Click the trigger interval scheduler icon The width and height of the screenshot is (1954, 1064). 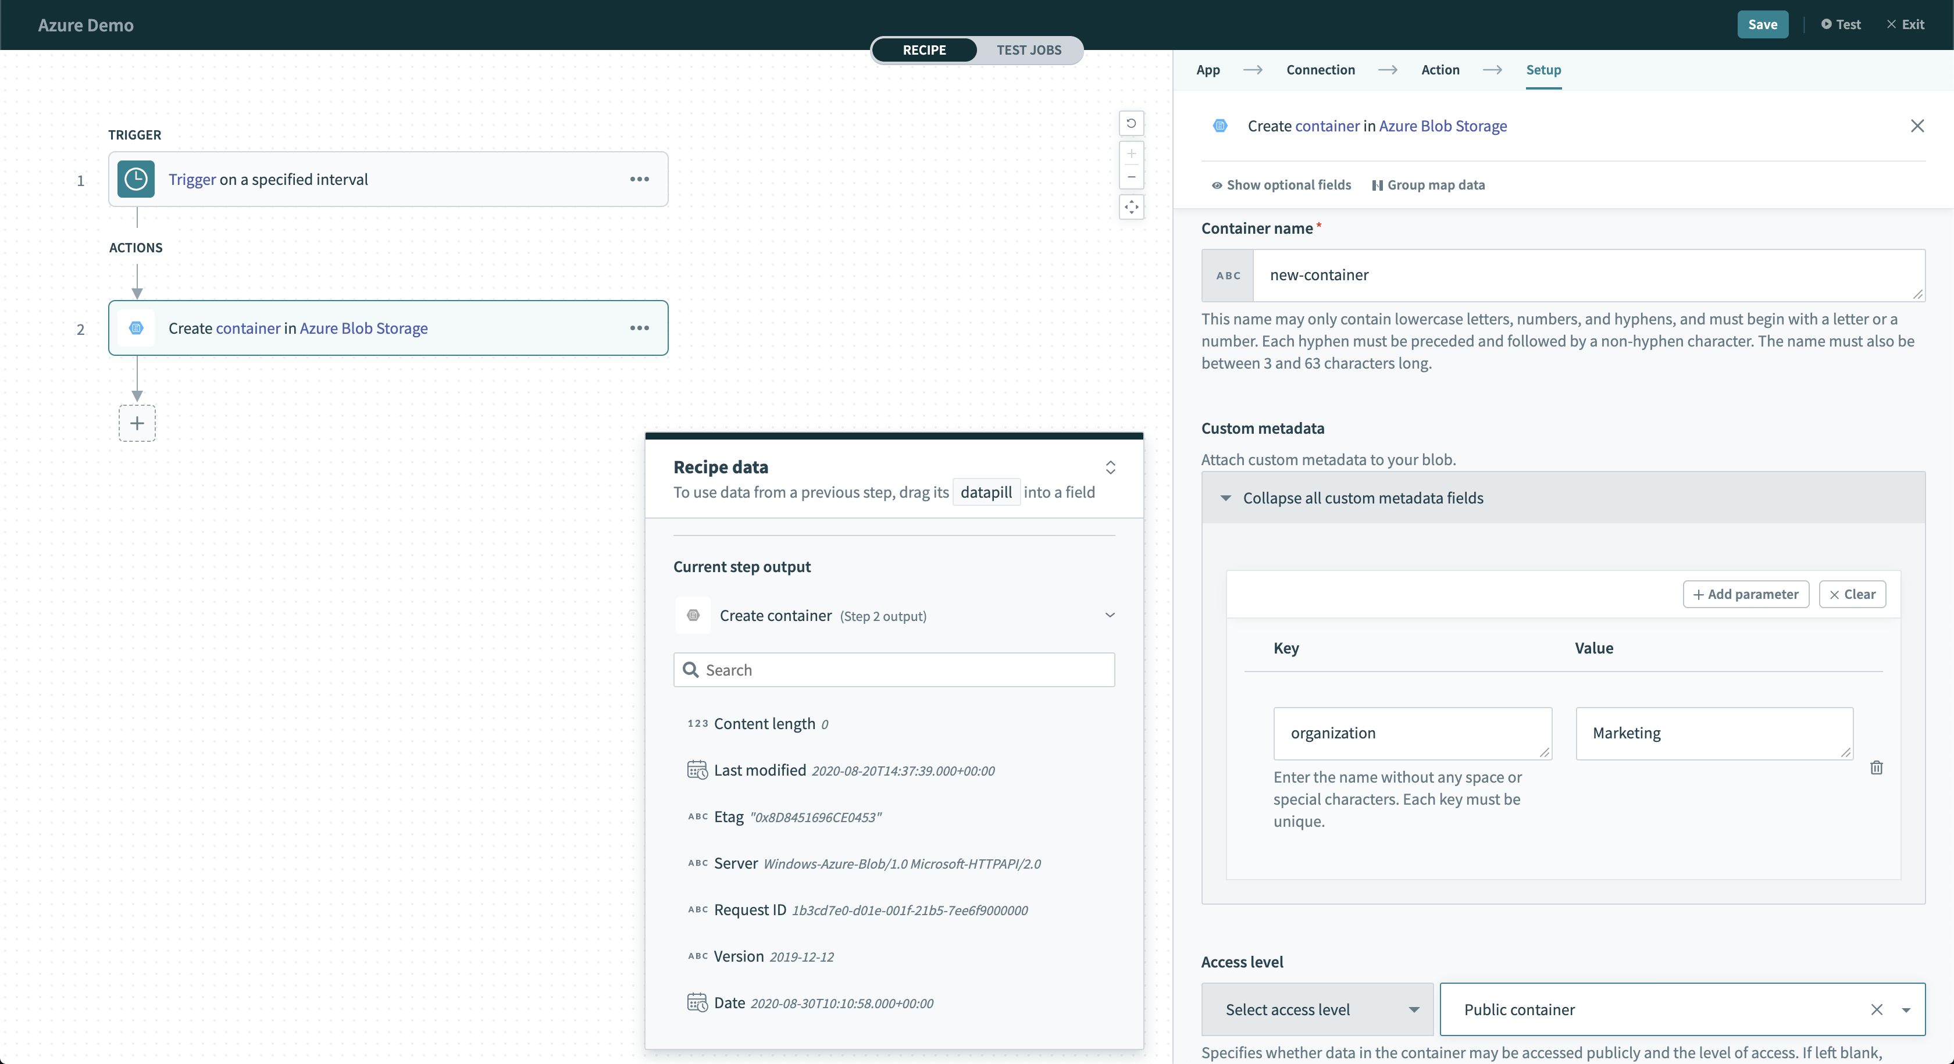point(136,180)
